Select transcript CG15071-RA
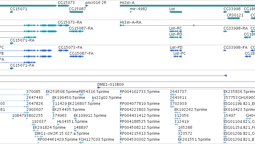255x144 pixels. (22, 40)
